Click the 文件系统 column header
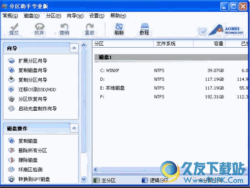The height and width of the screenshot is (188, 250). click(173, 44)
